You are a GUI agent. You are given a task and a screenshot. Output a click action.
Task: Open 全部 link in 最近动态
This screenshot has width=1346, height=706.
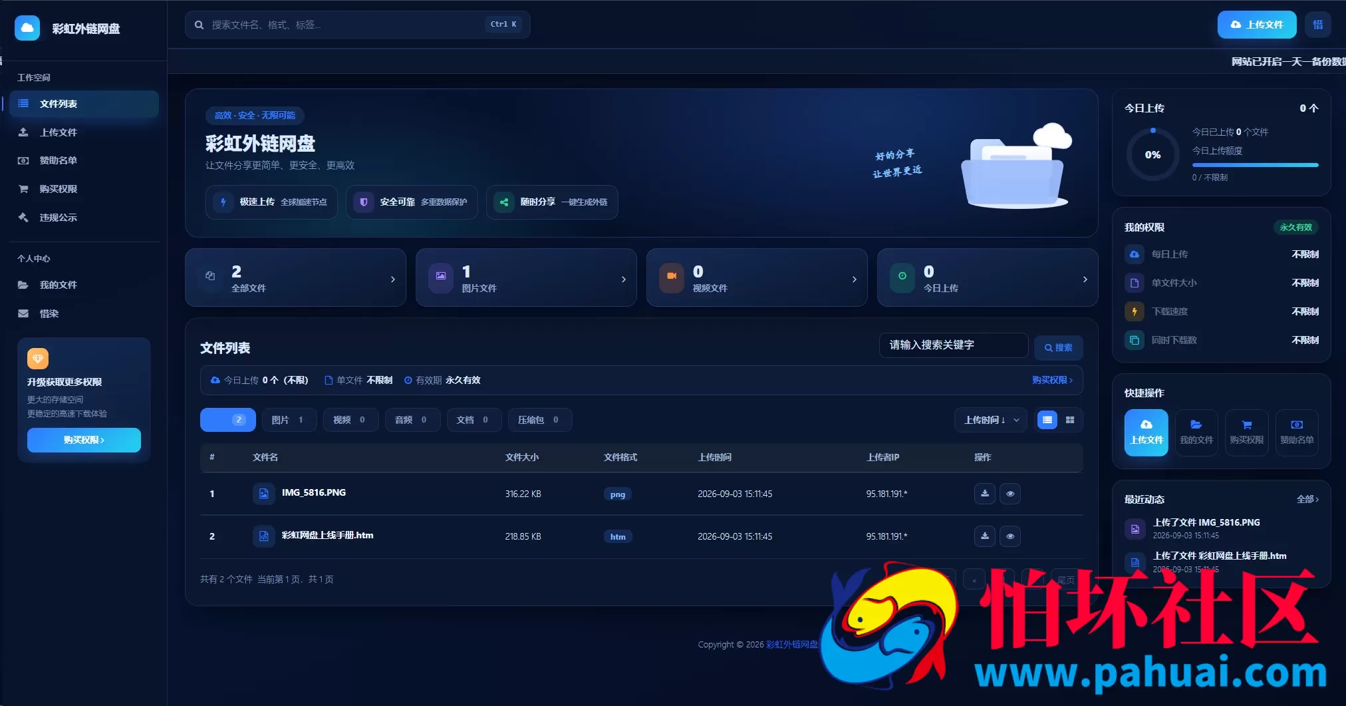[1307, 499]
